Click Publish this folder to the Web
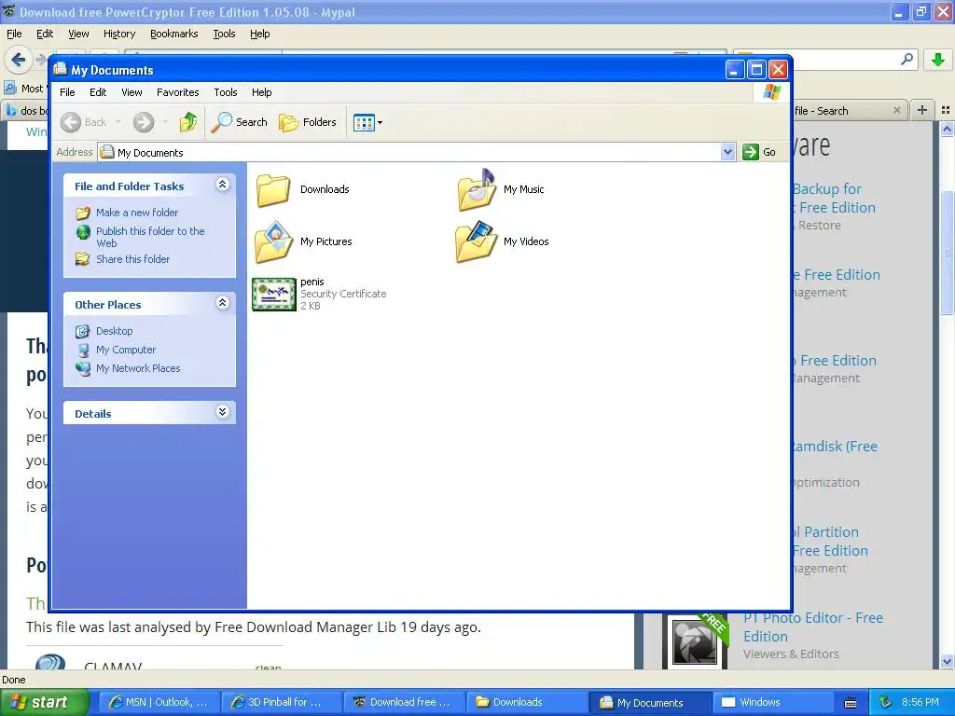Viewport: 955px width, 716px height. coord(150,237)
